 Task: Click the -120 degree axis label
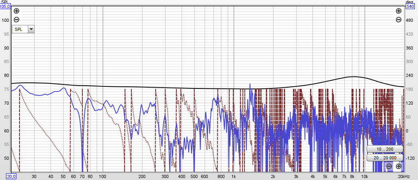(x=410, y=158)
